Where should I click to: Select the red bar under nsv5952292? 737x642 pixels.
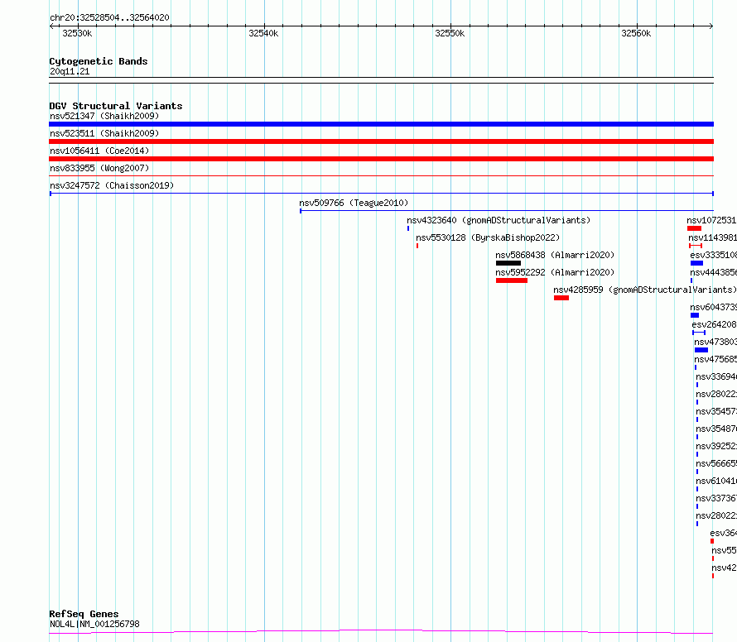[512, 280]
